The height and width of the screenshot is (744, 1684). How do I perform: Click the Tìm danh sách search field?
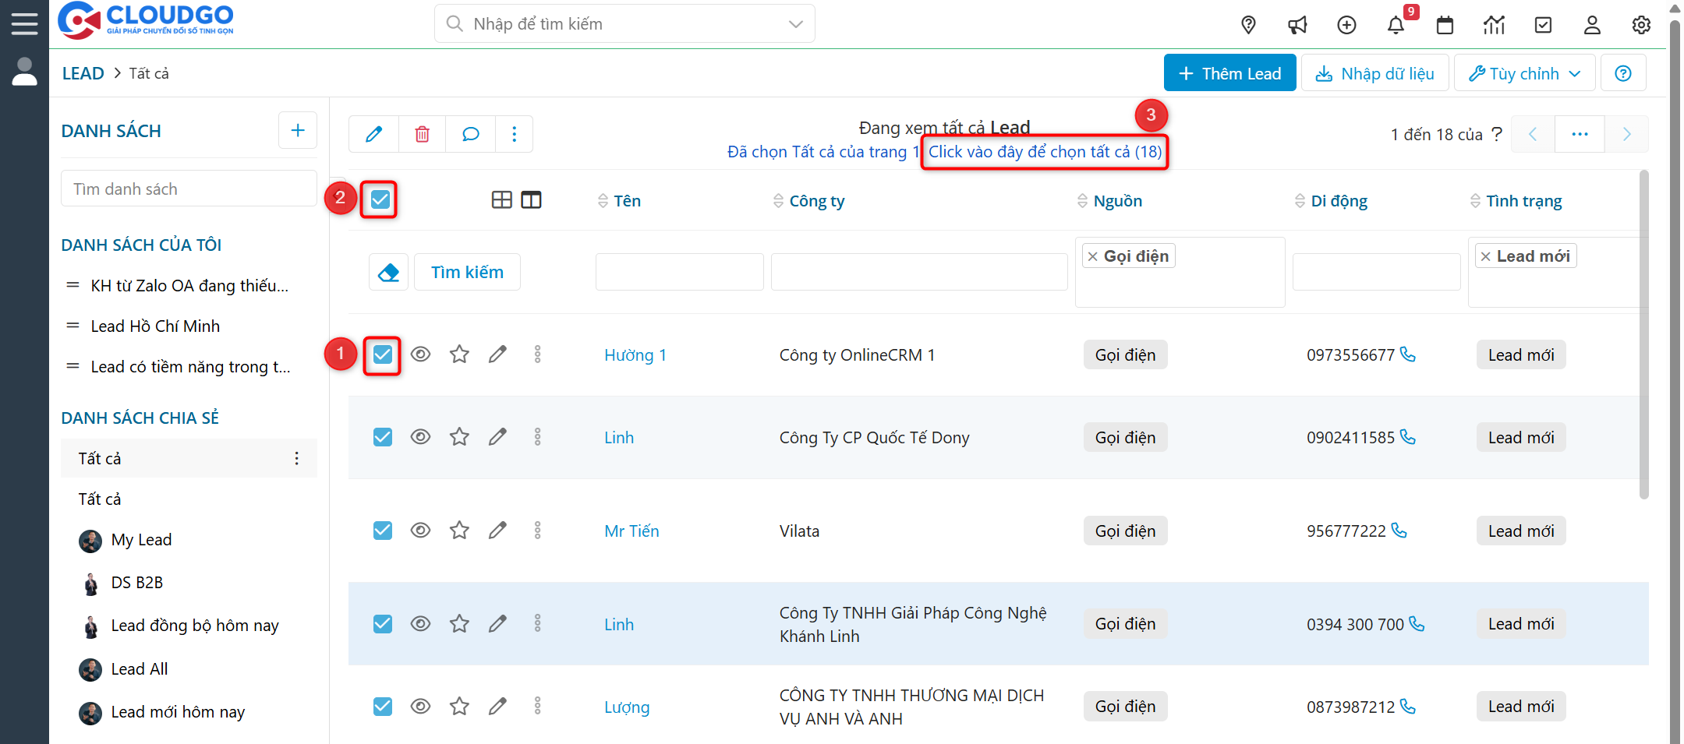(x=188, y=188)
